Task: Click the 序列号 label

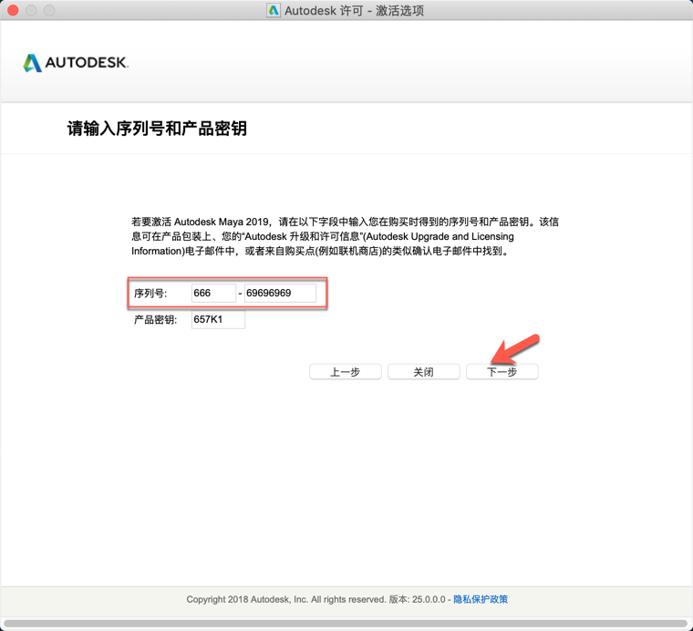Action: tap(150, 294)
